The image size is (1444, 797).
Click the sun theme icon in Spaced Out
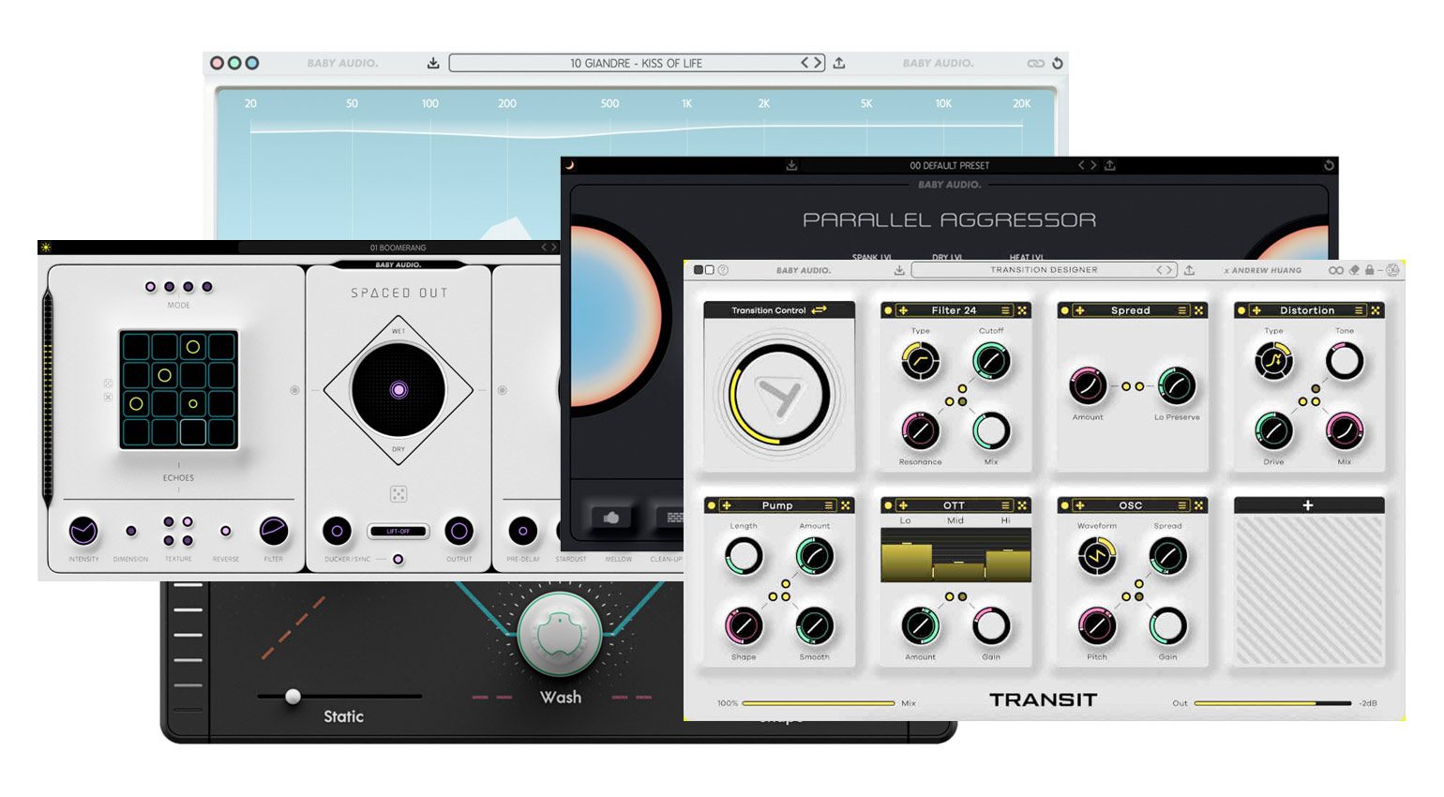coord(45,248)
